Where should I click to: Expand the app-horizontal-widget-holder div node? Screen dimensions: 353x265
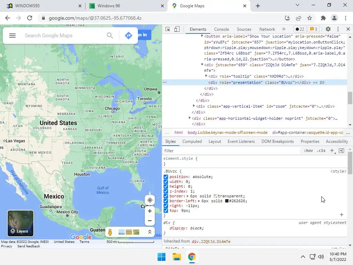[x=190, y=118]
